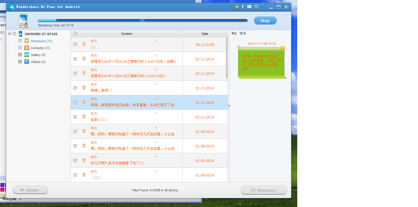Click the Home button
The image size is (418, 207).
pos(30,190)
